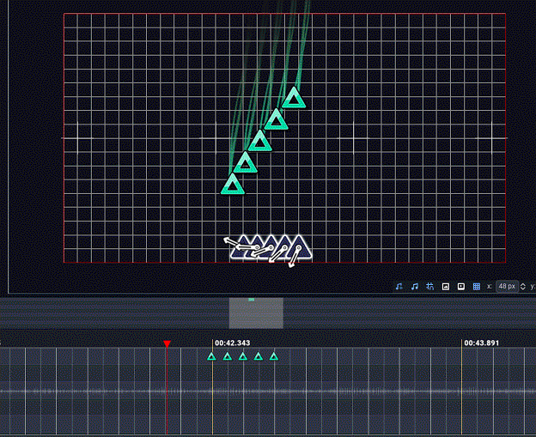Viewport: 536px width, 437px height.
Task: Click the 00:42.343 timestamp label
Action: tap(233, 343)
